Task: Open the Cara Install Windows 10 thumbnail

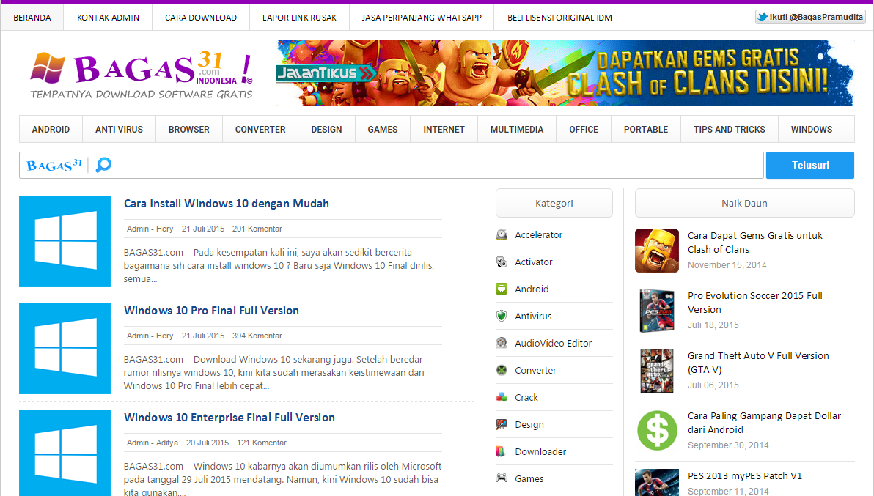Action: tap(65, 241)
